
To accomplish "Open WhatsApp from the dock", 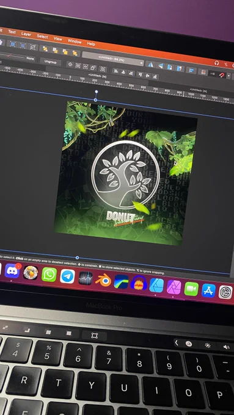I will (49, 275).
